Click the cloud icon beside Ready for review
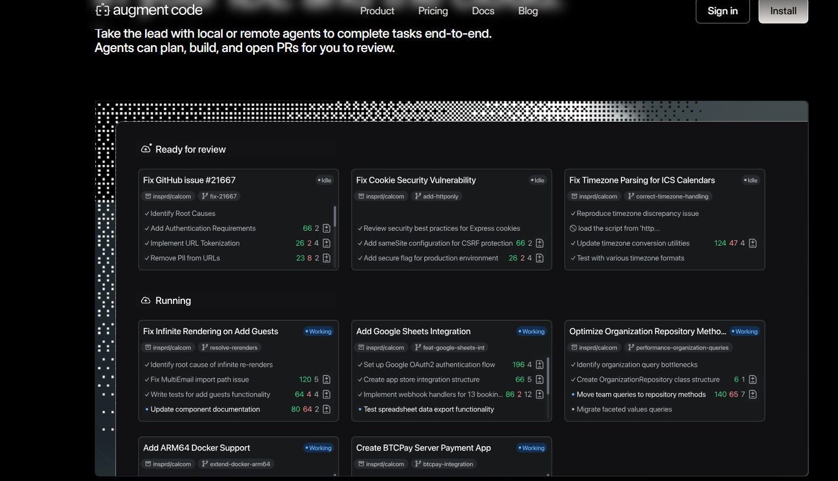This screenshot has width=838, height=481. tap(146, 149)
